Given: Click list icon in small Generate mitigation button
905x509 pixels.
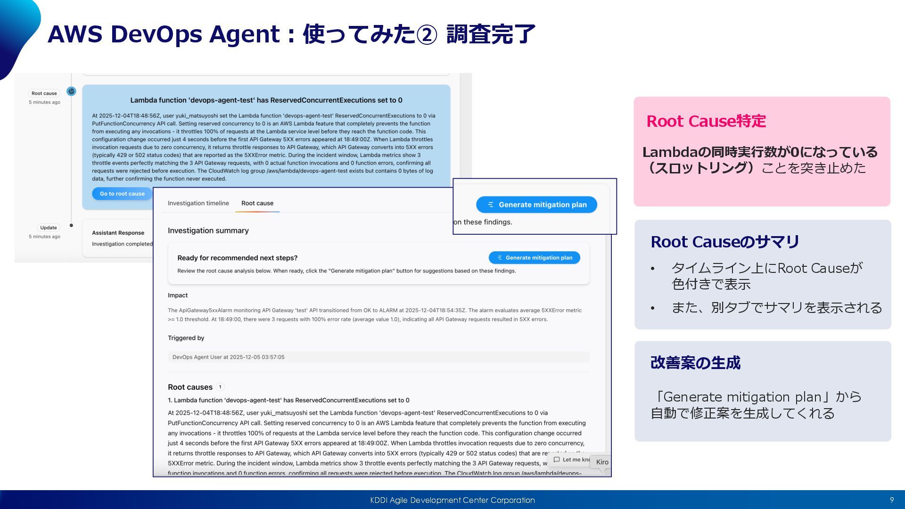Looking at the screenshot, I should [x=499, y=258].
